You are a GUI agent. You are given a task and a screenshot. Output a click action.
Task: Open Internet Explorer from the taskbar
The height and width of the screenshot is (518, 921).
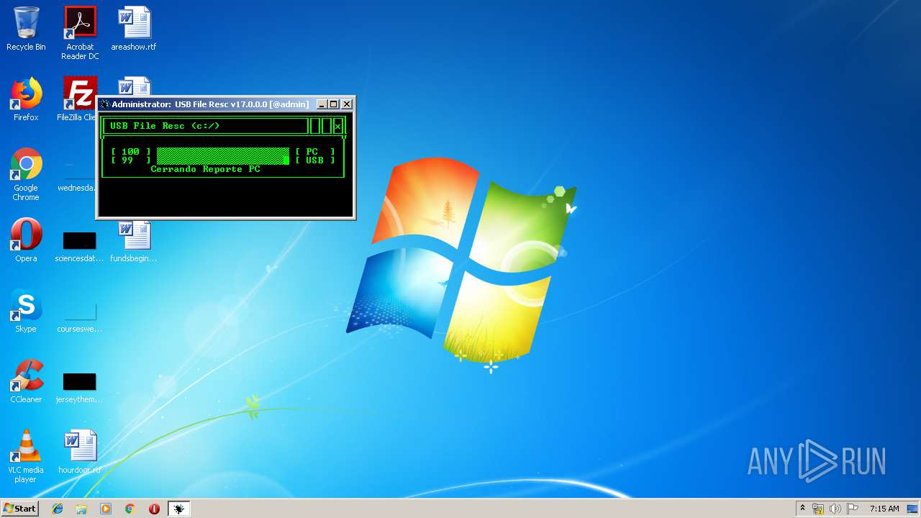[x=58, y=509]
